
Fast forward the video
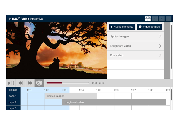(30, 83)
